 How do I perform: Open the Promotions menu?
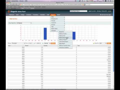click(x=35, y=15)
